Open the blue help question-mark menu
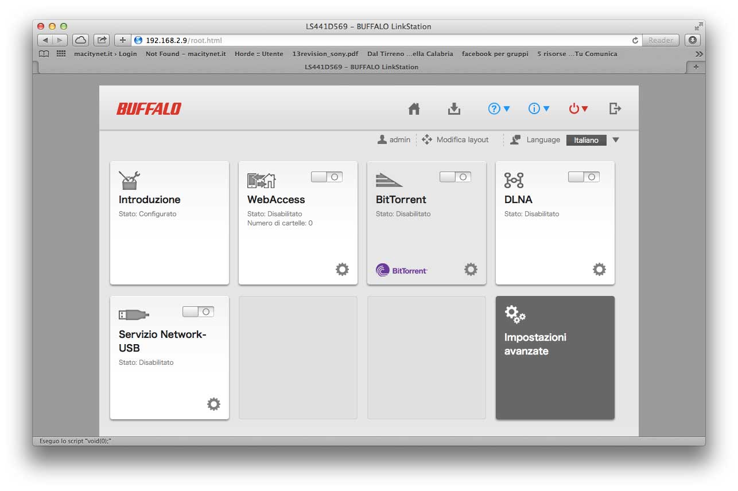 click(499, 108)
